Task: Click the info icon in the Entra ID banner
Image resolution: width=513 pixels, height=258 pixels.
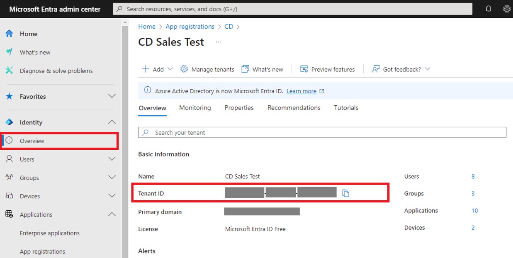Action: click(147, 90)
